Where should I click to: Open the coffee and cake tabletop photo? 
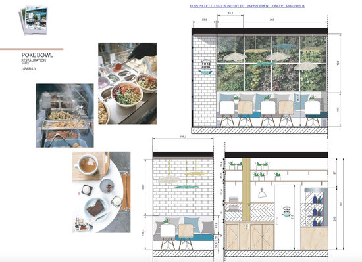pyautogui.click(x=101, y=192)
